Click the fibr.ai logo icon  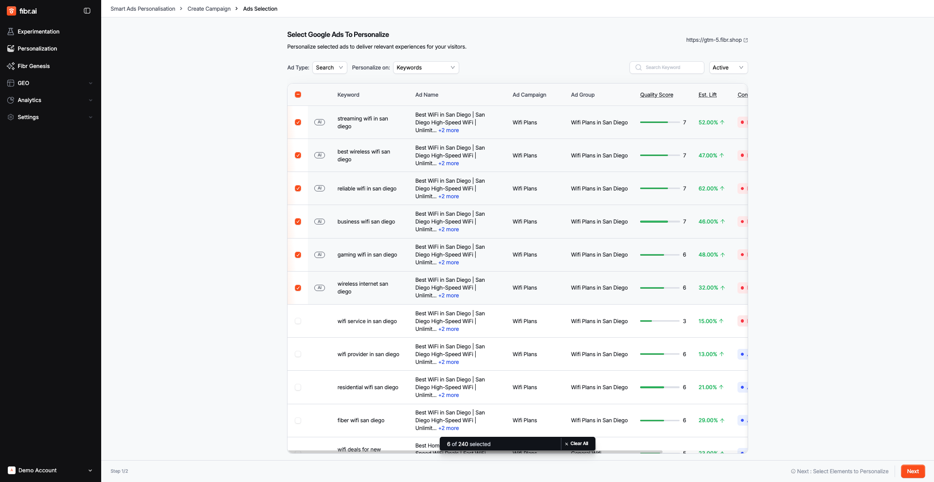click(x=11, y=11)
